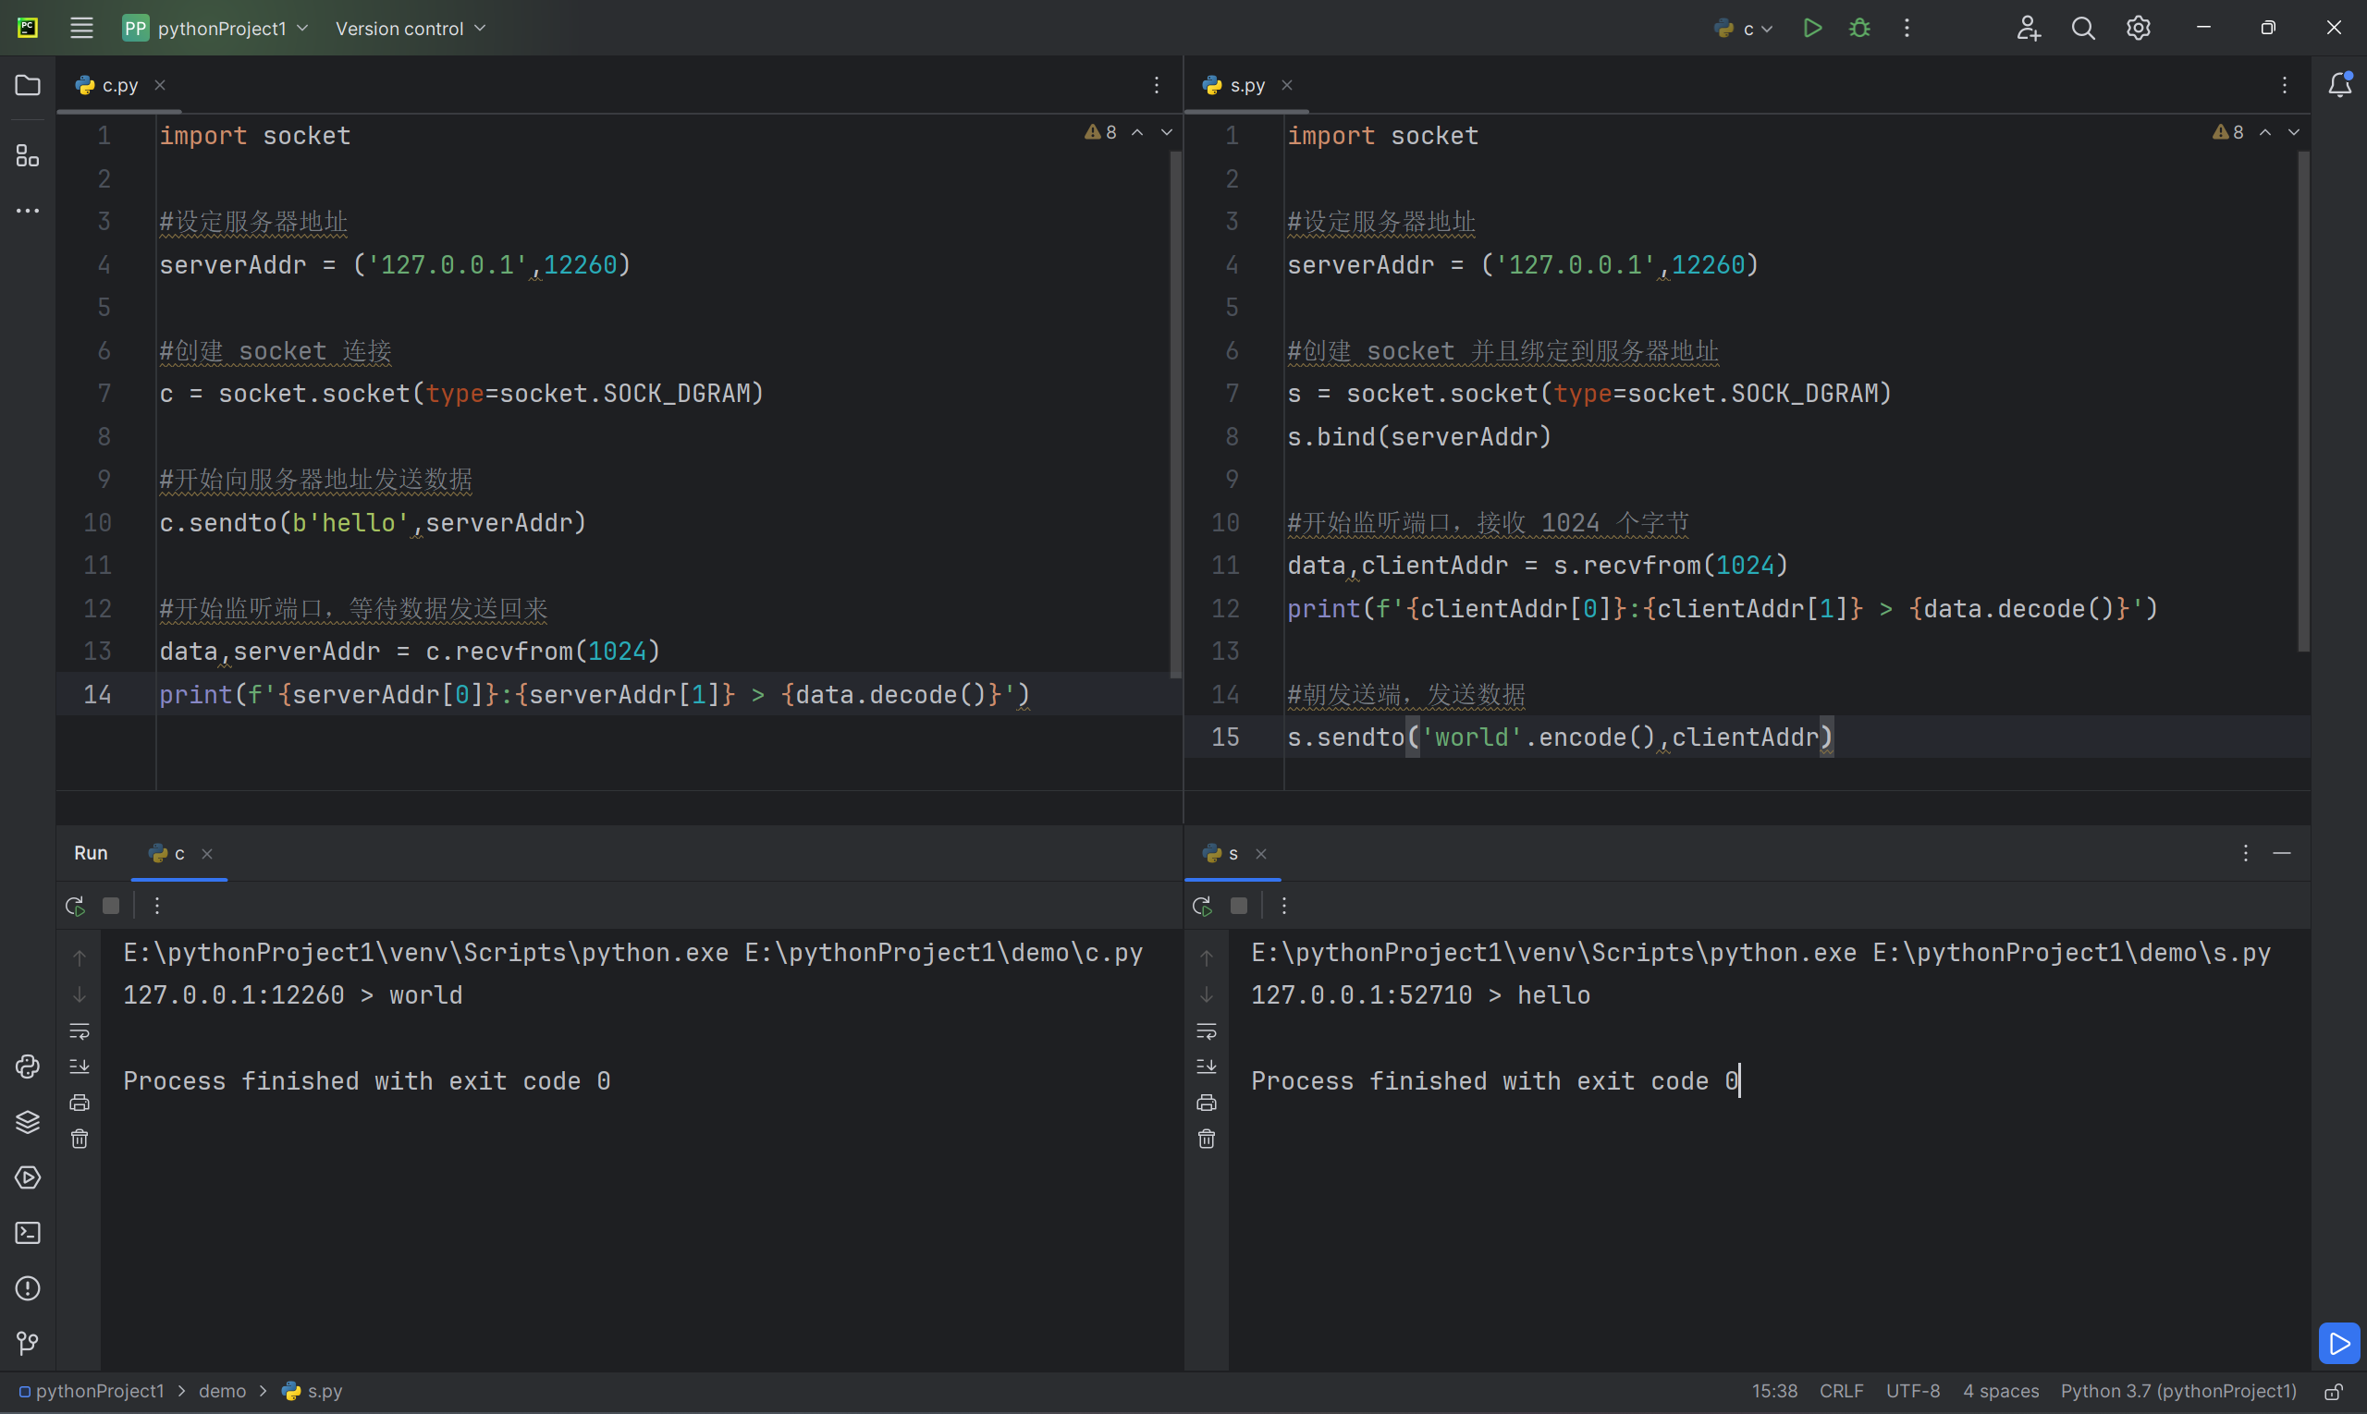
Task: Open the Terminal tool window
Action: 28,1233
